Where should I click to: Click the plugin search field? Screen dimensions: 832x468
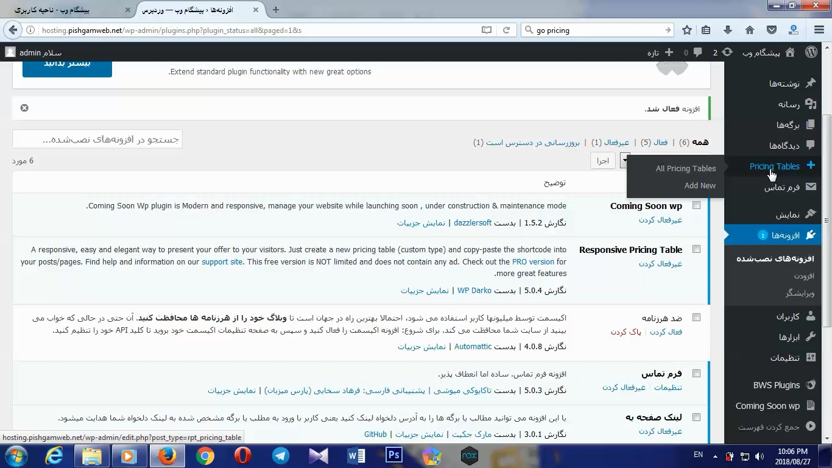click(97, 140)
